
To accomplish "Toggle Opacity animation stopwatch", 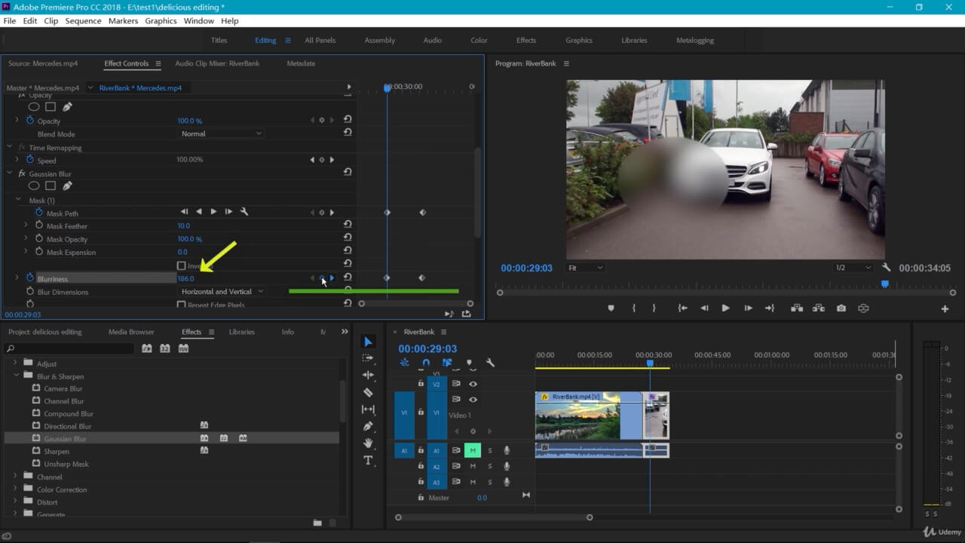I will (x=30, y=121).
